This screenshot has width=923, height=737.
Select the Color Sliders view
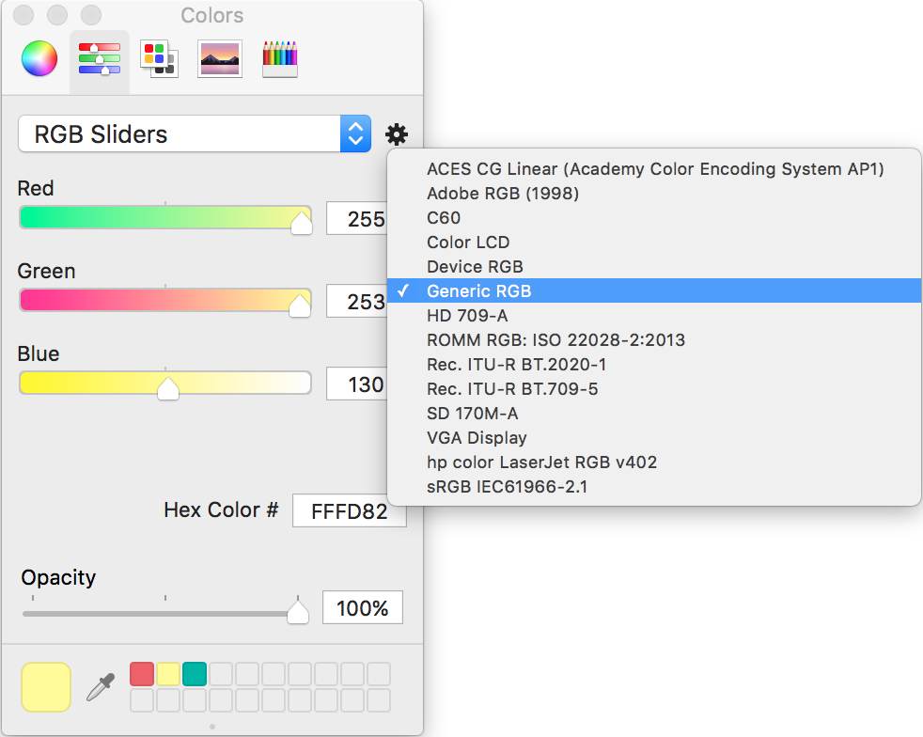pos(98,57)
